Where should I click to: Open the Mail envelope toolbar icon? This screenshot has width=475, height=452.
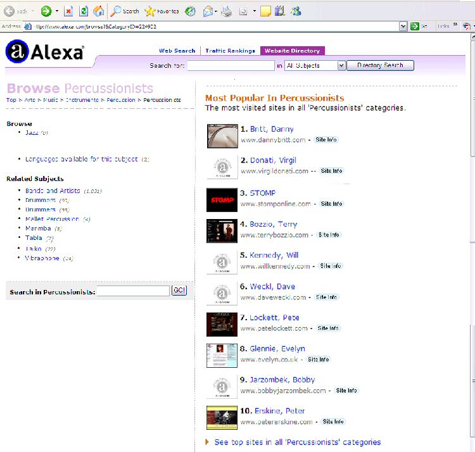[x=208, y=11]
